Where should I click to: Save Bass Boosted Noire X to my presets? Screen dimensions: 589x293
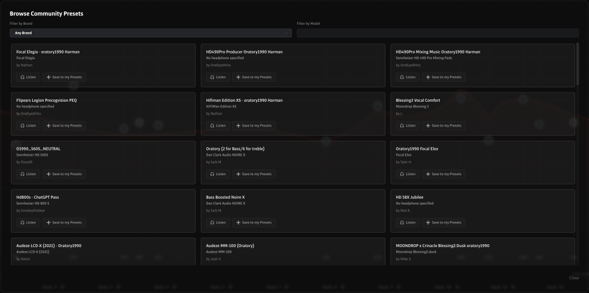254,222
